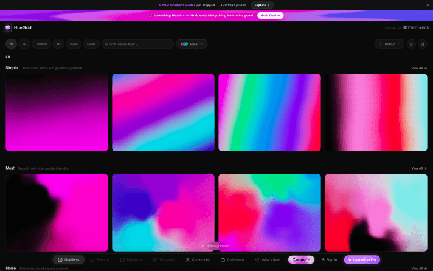Image resolution: width=433 pixels, height=271 pixels.
Task: Select the Liquid filter pill
Action: 91,44
